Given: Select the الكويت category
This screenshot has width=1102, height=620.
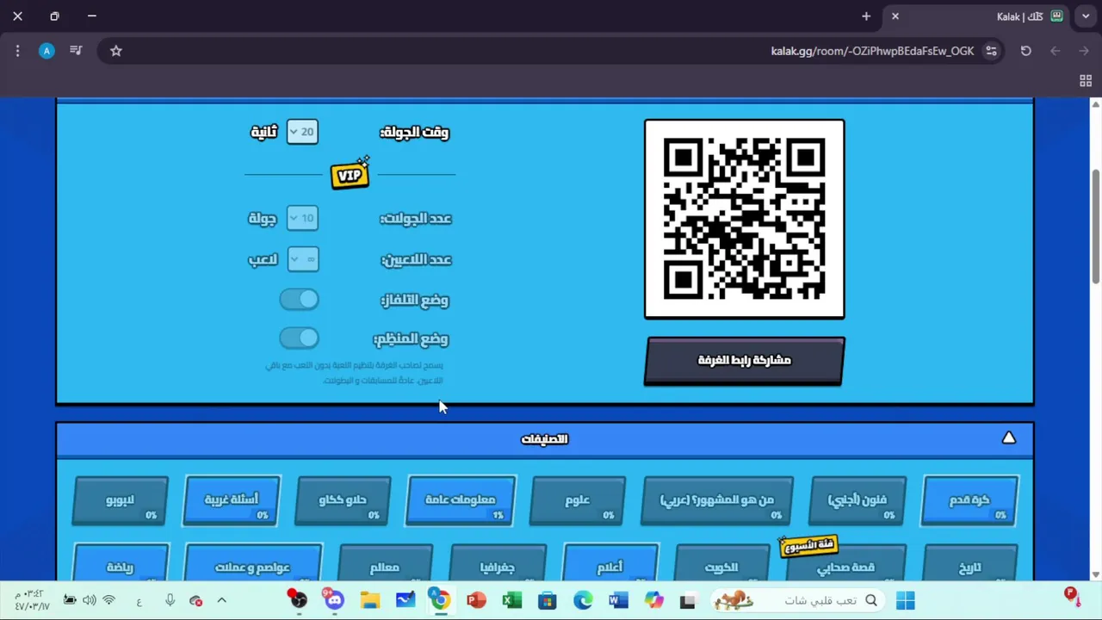Looking at the screenshot, I should 721,564.
